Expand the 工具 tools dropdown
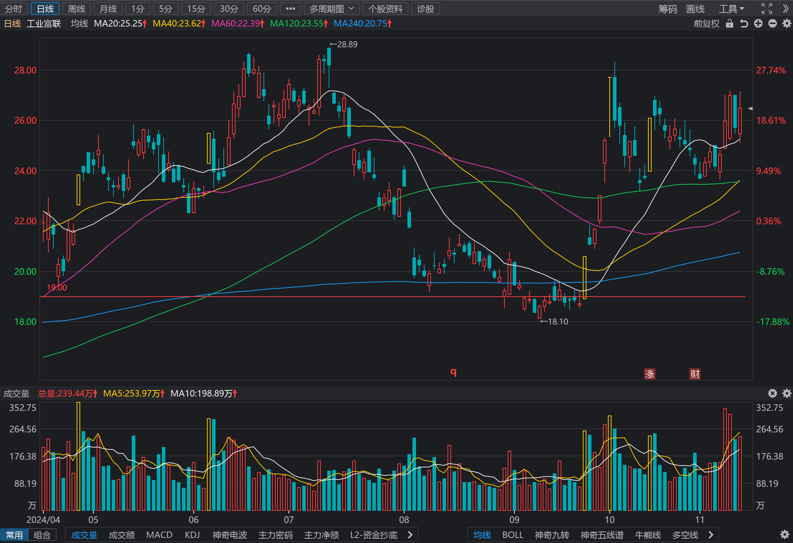The height and width of the screenshot is (543, 793). click(732, 9)
